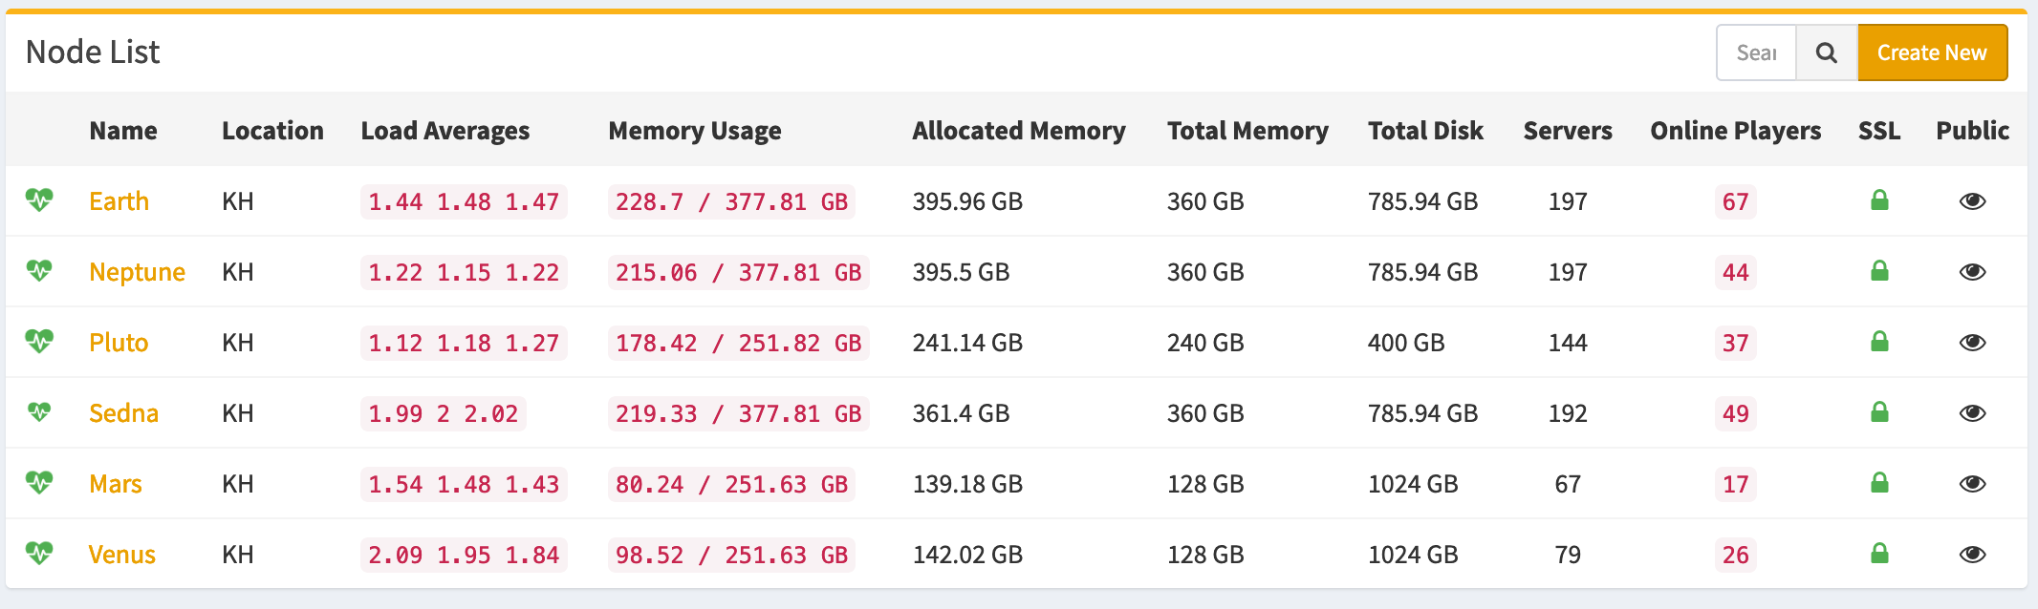Click Neptune node's heartbeat status icon
Screen dimensions: 2038x609
click(x=39, y=271)
